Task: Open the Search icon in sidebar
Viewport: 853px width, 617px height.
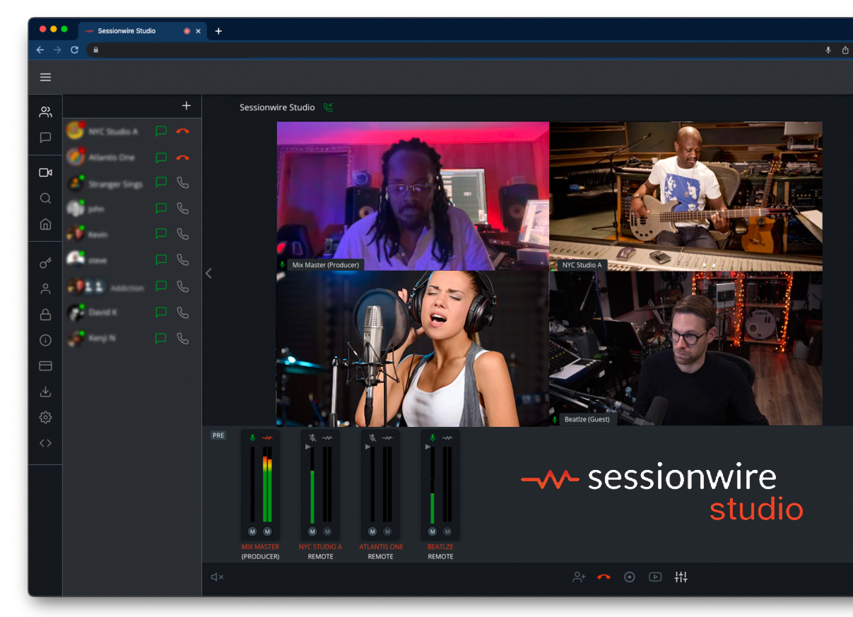Action: click(45, 199)
